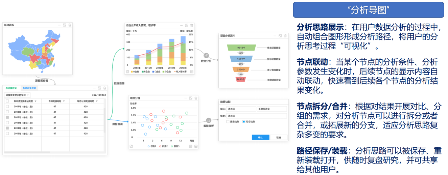This screenshot has height=175, width=448.
Task: Open the 城市公用充换电站 column dropdown arrow
Action: pos(97,101)
